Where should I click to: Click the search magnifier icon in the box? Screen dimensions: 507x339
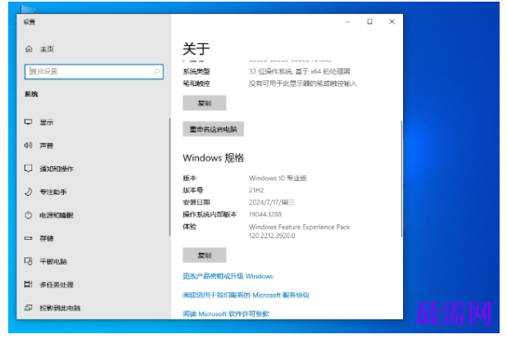156,71
